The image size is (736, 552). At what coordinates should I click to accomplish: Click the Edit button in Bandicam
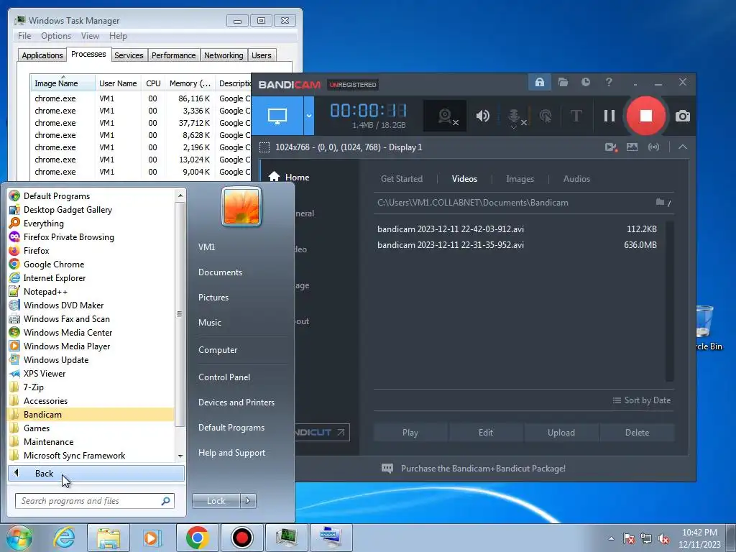486,432
